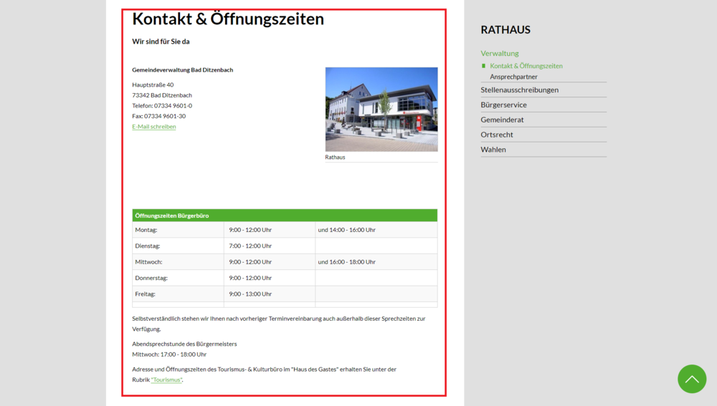
Task: Click the 9:00 - 13:00 Uhr cell
Action: tap(270, 294)
